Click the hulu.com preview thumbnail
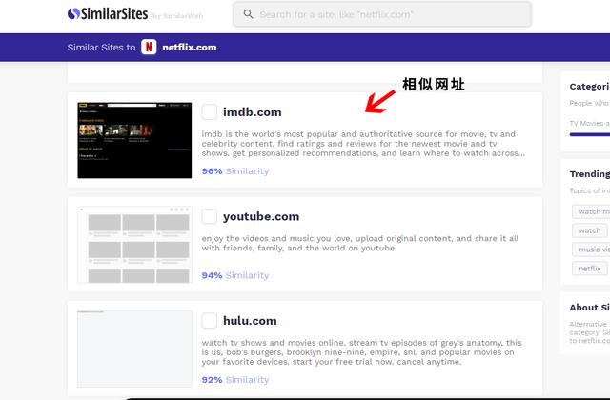This screenshot has width=610, height=400. (x=134, y=349)
